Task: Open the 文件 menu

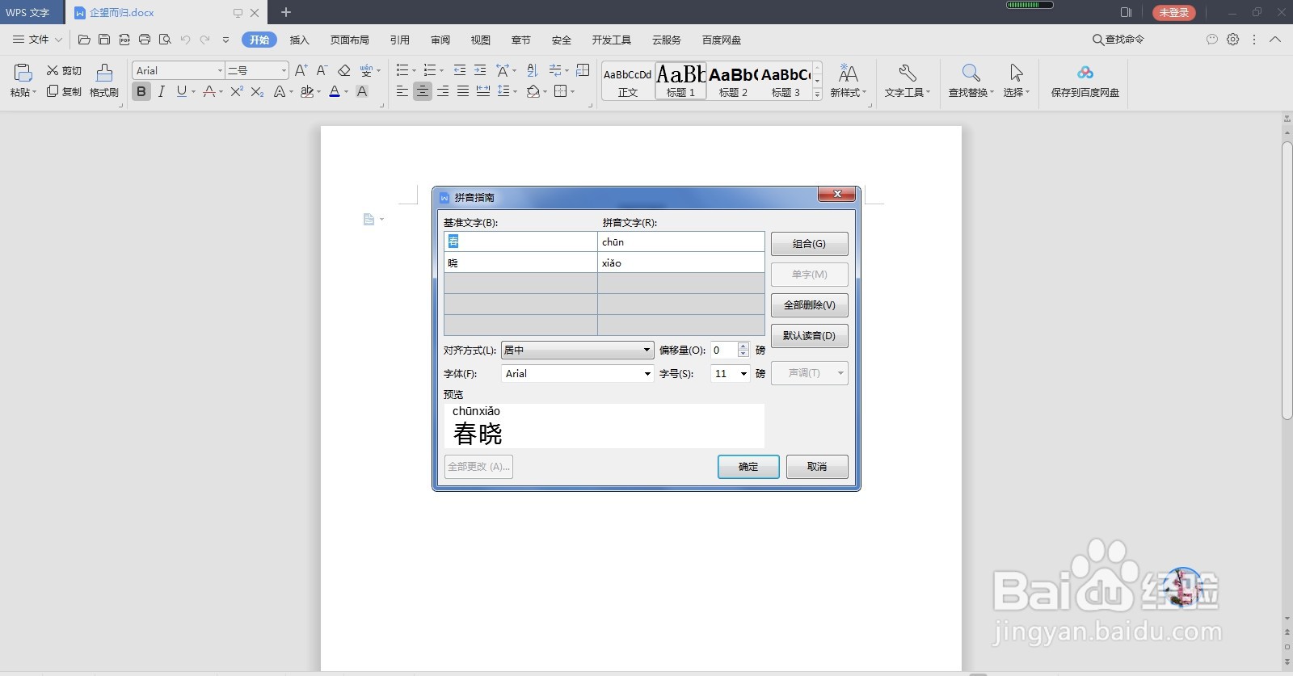Action: pyautogui.click(x=37, y=40)
